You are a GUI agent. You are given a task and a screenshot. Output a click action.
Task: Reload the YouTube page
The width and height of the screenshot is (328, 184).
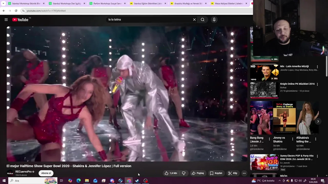(x=16, y=11)
